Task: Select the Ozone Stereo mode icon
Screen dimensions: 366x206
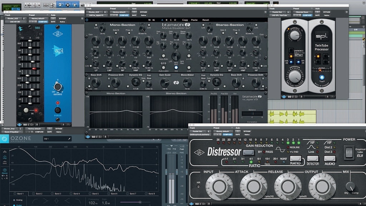Action: tap(5, 170)
